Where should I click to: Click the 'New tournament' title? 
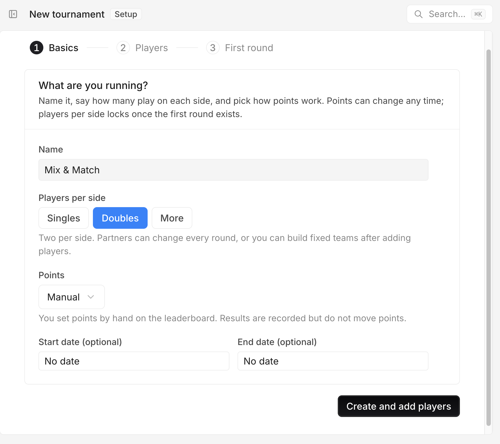tap(67, 14)
